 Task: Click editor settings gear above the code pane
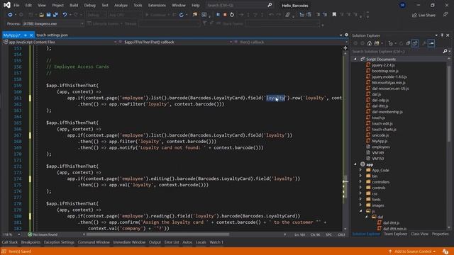pos(346,35)
